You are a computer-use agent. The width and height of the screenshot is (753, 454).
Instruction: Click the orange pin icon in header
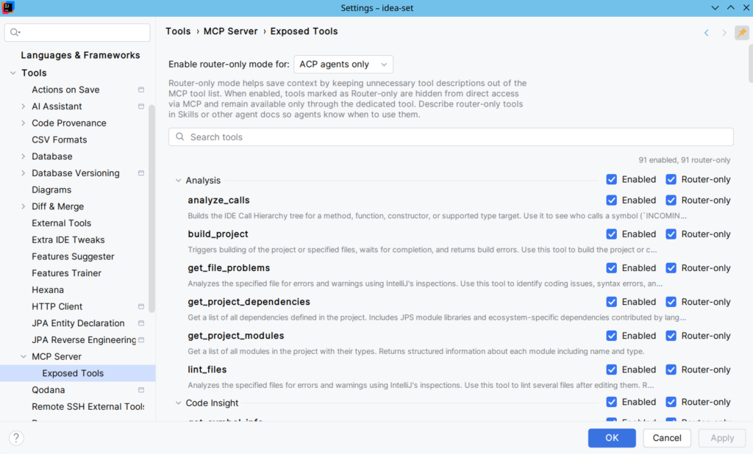pyautogui.click(x=742, y=32)
